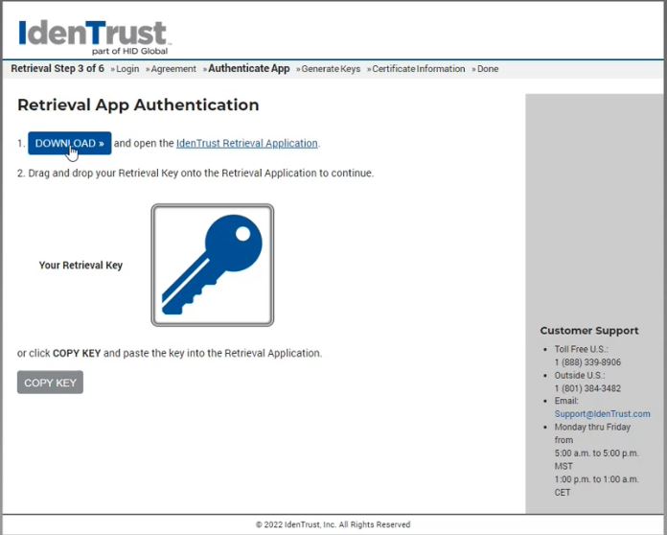Go to the Login step

click(x=126, y=69)
